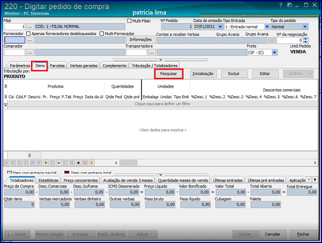Jump to previous page in grid navigator
The image size is (322, 243).
(13, 163)
